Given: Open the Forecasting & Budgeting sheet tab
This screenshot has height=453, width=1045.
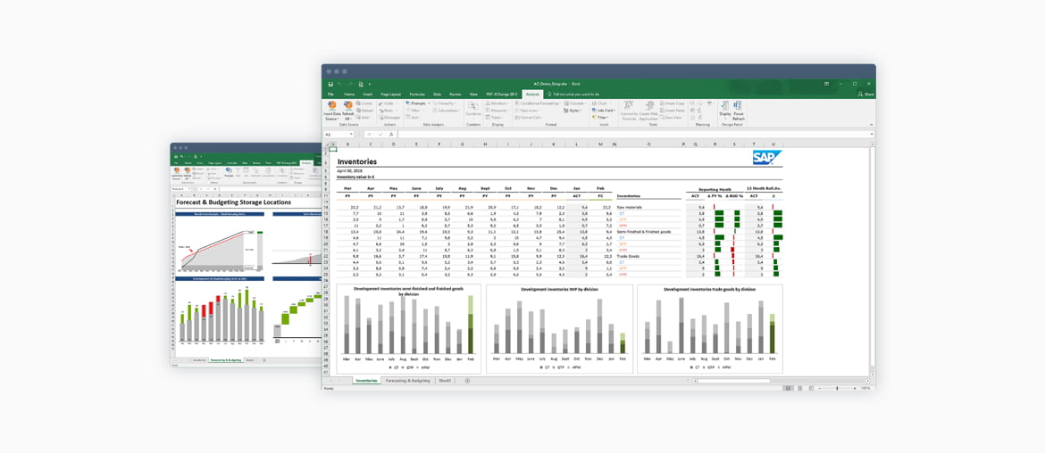Looking at the screenshot, I should 408,381.
